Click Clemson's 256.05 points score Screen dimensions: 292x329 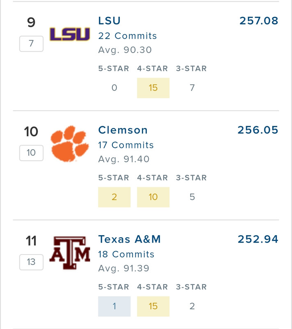[258, 130]
